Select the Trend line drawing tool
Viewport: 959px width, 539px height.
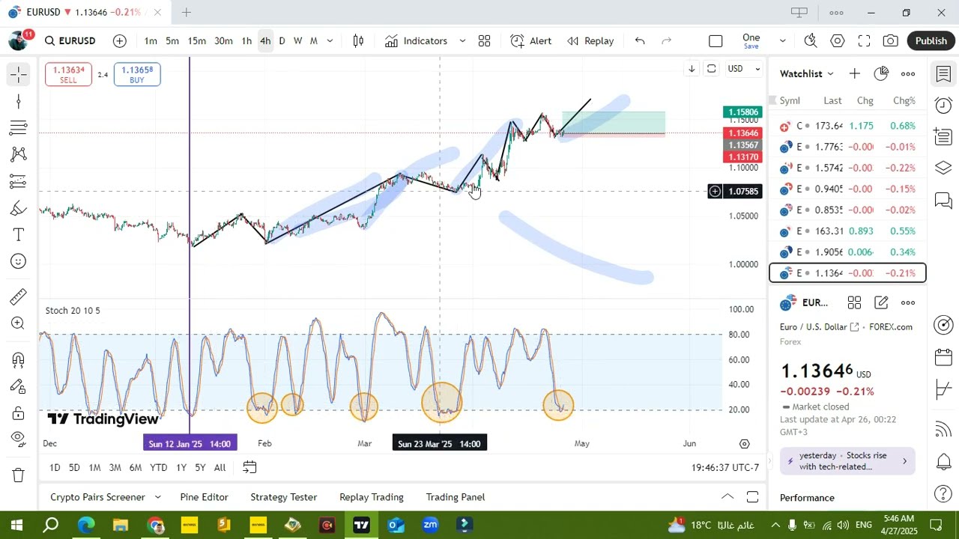point(19,101)
